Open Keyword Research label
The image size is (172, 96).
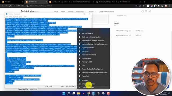(123, 36)
